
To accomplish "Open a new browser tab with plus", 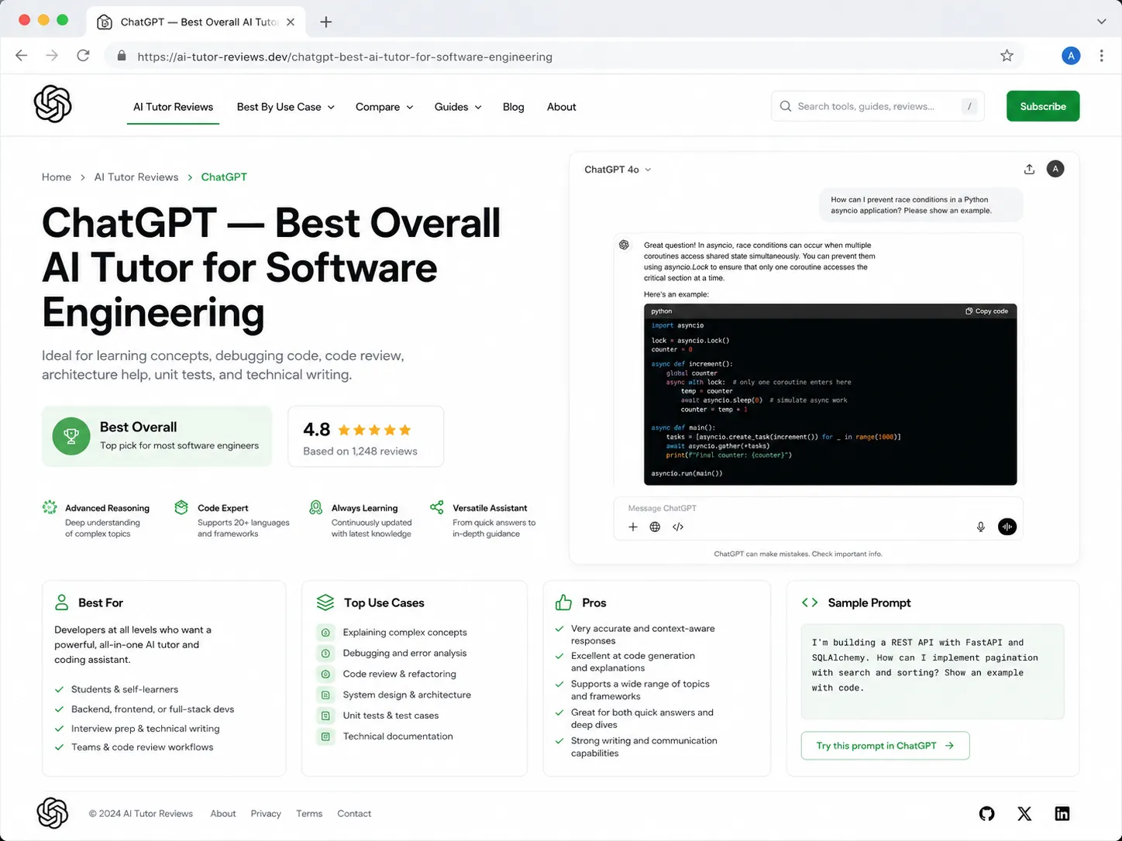I will tap(326, 22).
